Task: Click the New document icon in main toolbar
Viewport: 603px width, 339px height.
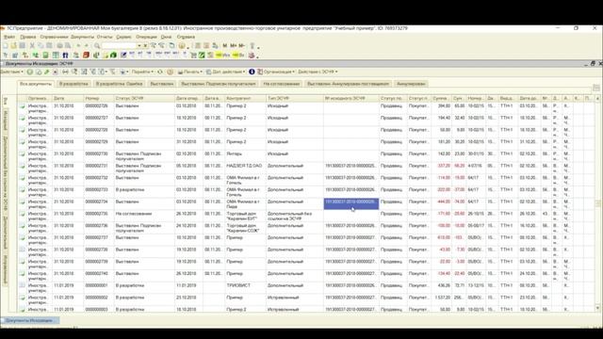Action: click(5, 46)
